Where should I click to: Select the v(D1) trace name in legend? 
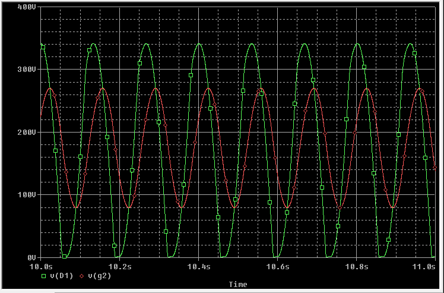pyautogui.click(x=61, y=276)
